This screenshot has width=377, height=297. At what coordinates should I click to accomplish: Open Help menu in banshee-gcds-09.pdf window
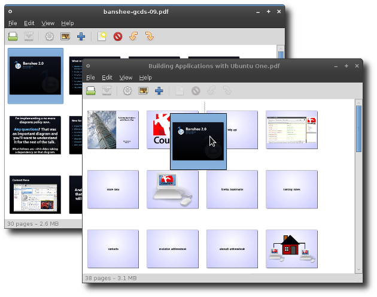click(x=67, y=23)
